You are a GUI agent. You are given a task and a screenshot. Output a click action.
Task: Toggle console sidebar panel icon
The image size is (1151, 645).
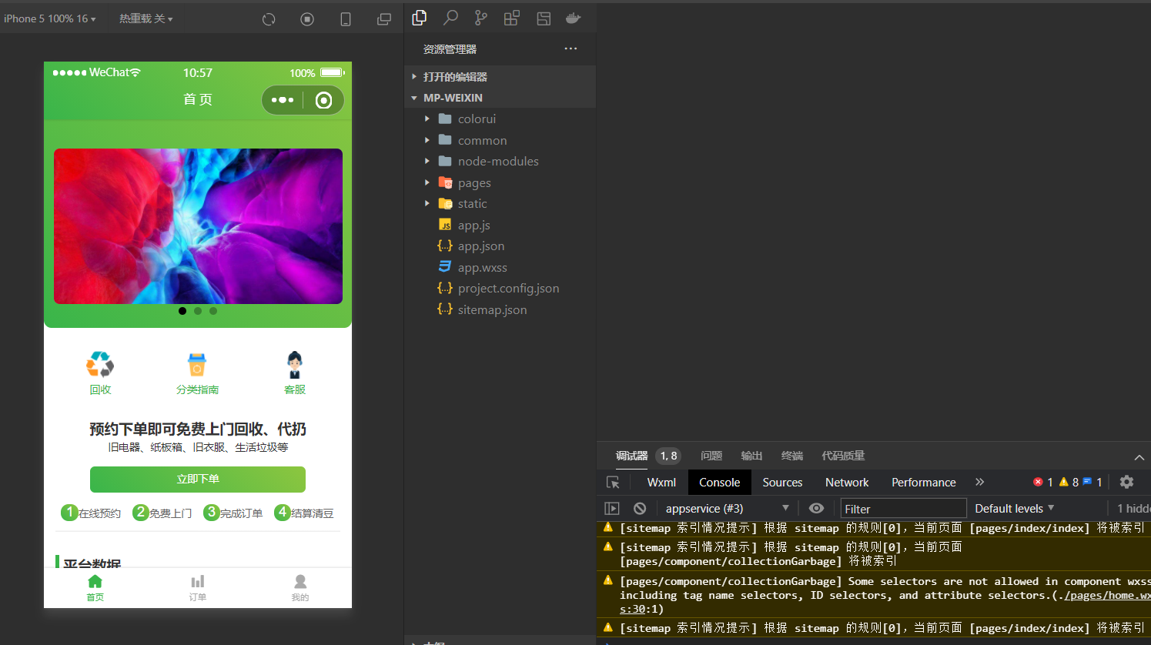[612, 509]
